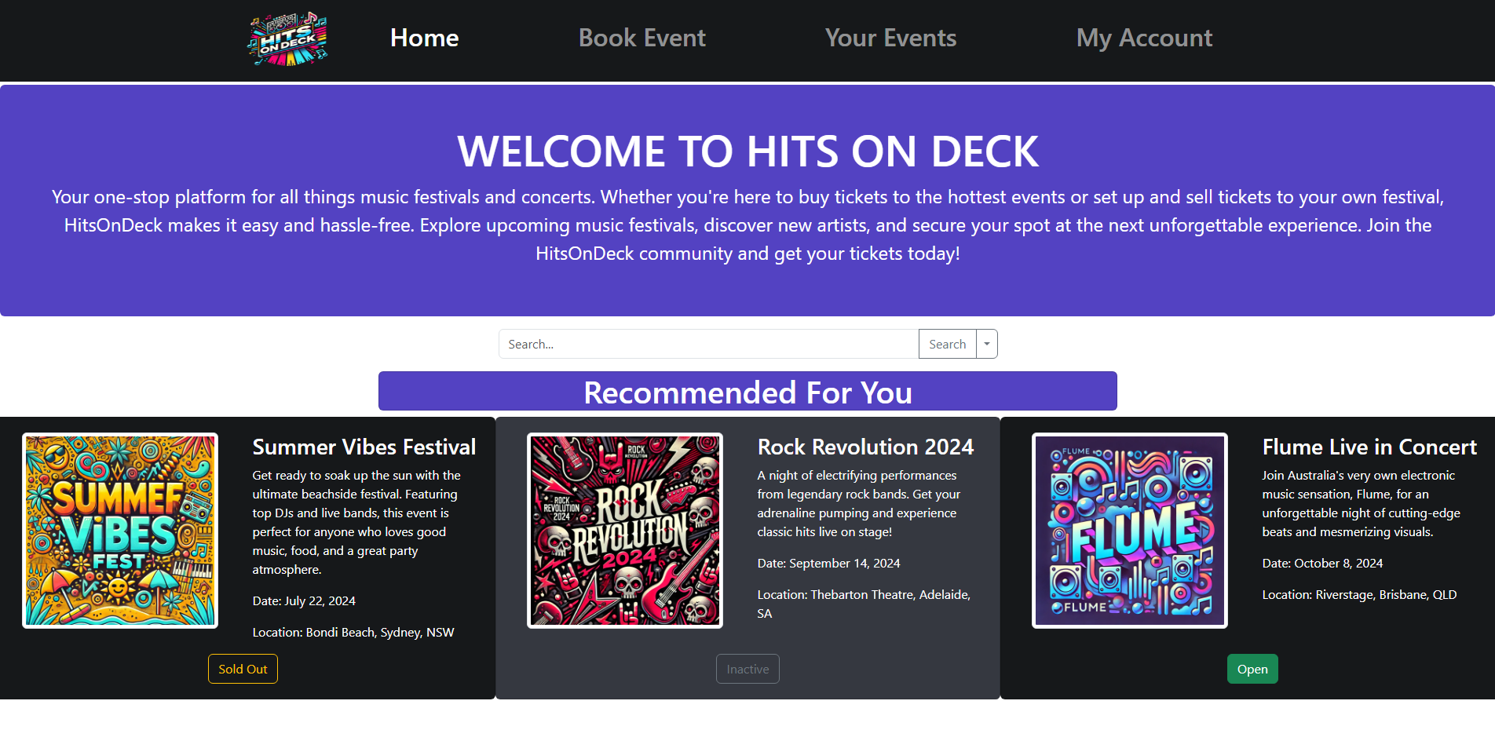Select the Flume concert artwork thumbnail

click(x=1130, y=531)
